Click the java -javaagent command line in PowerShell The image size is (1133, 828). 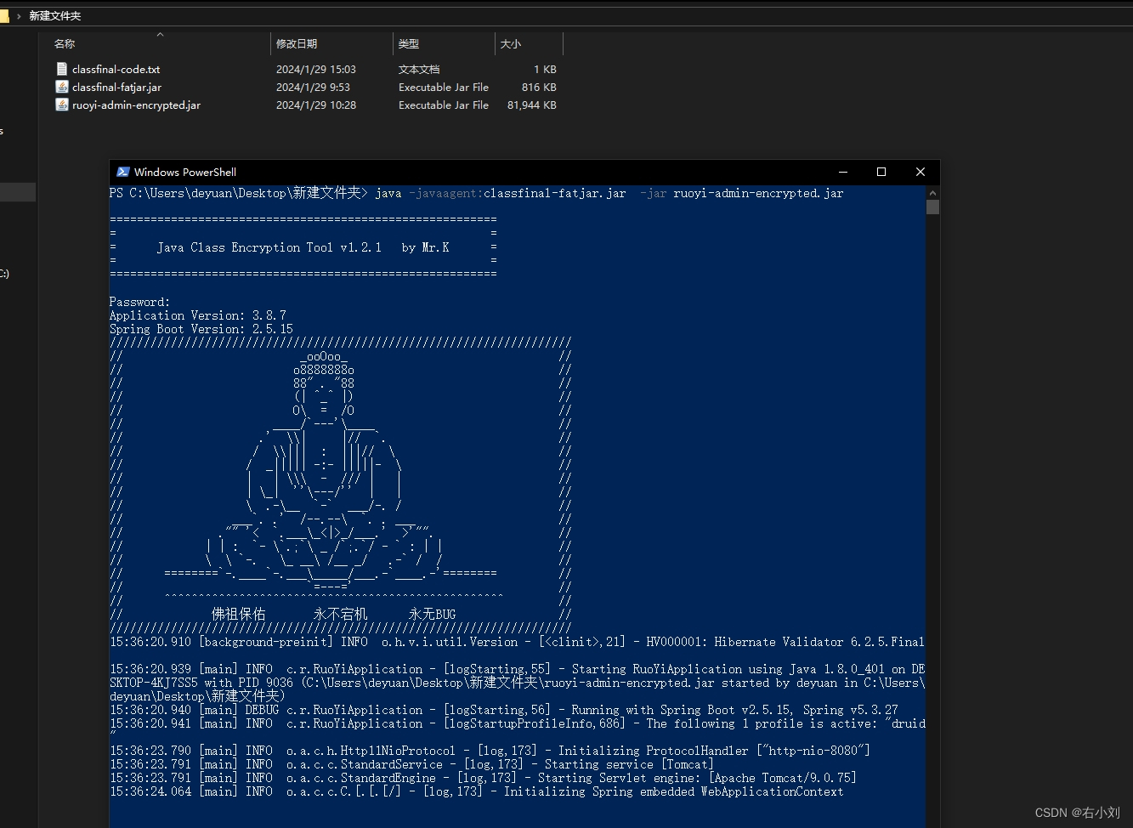pyautogui.click(x=609, y=194)
